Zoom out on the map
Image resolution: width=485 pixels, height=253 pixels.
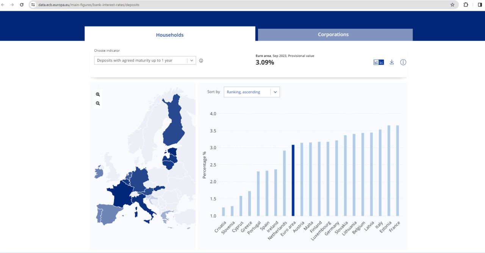tap(98, 103)
